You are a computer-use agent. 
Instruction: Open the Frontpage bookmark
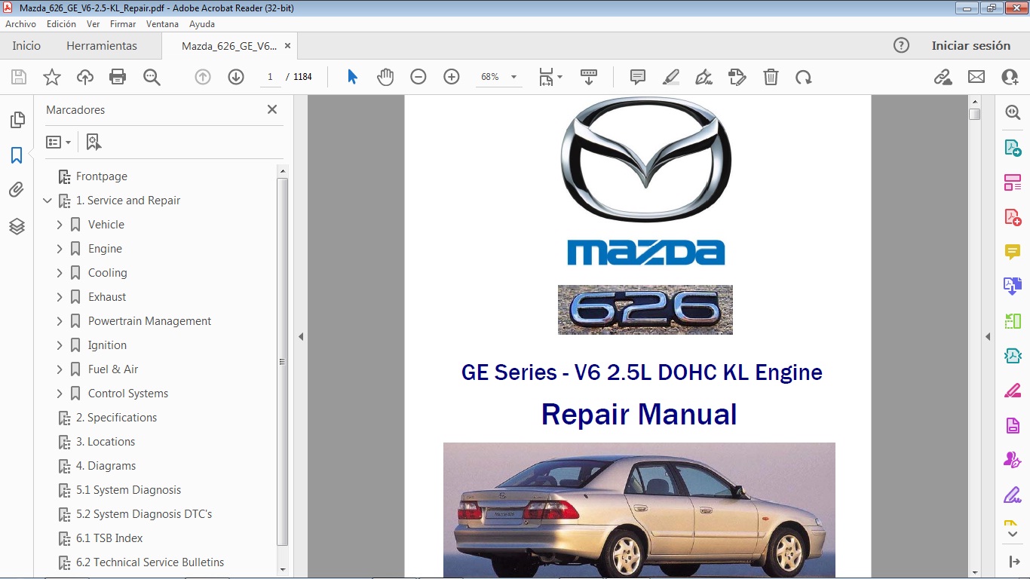click(102, 176)
